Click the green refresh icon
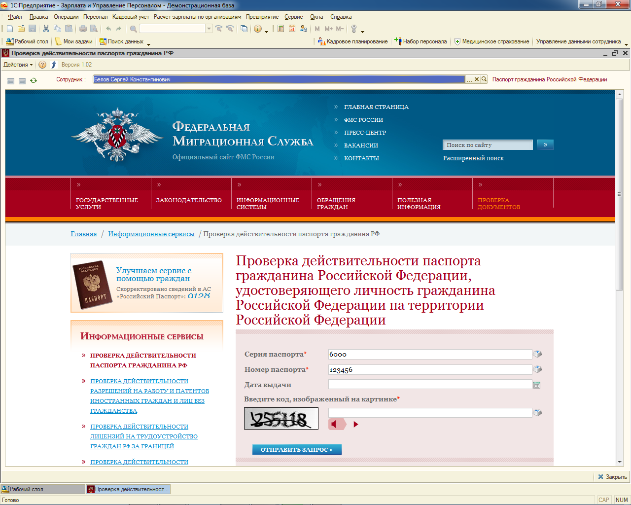Viewport: 631px width, 505px height. (34, 80)
